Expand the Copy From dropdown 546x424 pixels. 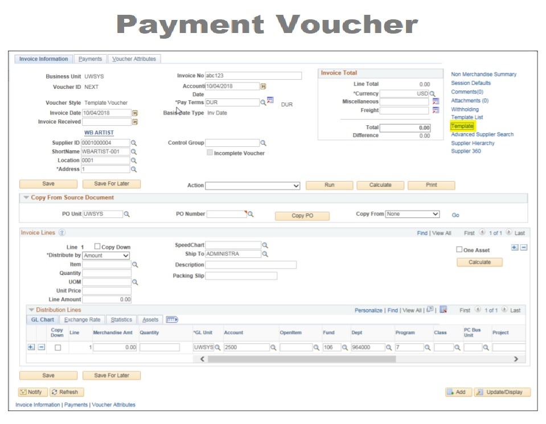(412, 214)
